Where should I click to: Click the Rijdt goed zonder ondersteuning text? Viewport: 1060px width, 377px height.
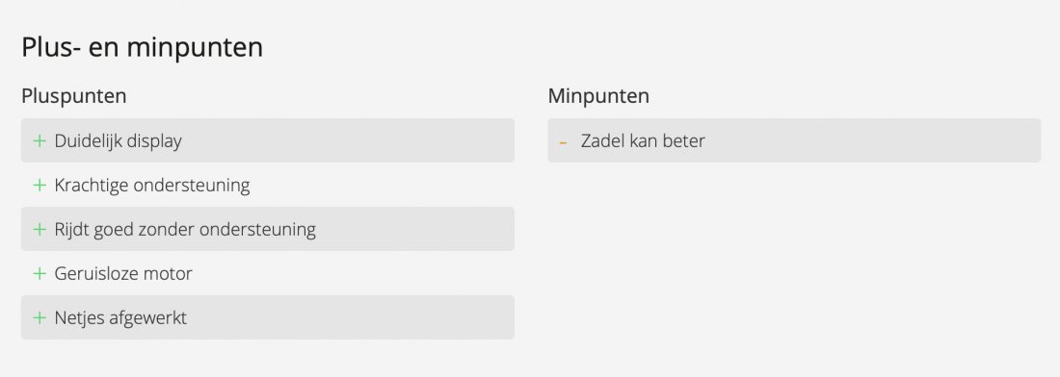(185, 229)
